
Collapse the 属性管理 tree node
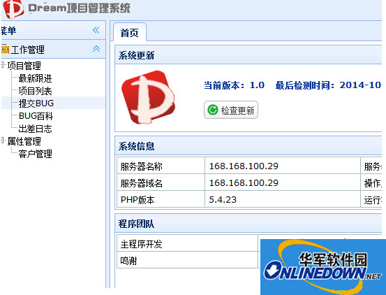pos(3,141)
